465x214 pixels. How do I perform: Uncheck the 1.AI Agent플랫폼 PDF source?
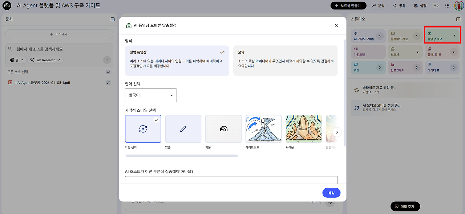(108, 83)
